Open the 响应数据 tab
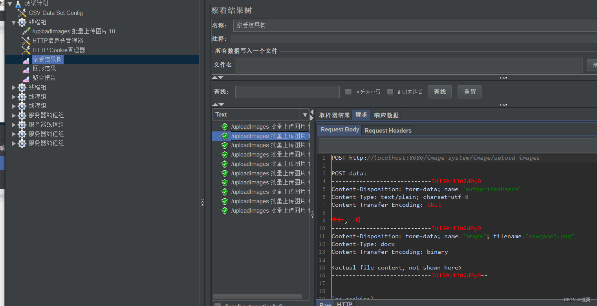The width and height of the screenshot is (597, 306). coord(386,115)
